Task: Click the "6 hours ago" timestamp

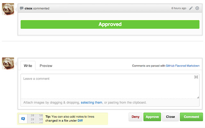Action: (179, 8)
